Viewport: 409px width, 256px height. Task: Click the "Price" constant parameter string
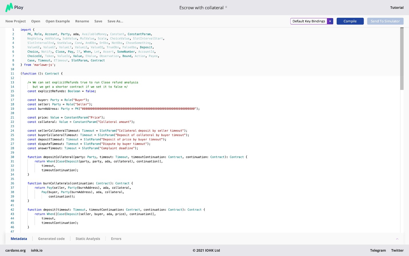pos(95,117)
